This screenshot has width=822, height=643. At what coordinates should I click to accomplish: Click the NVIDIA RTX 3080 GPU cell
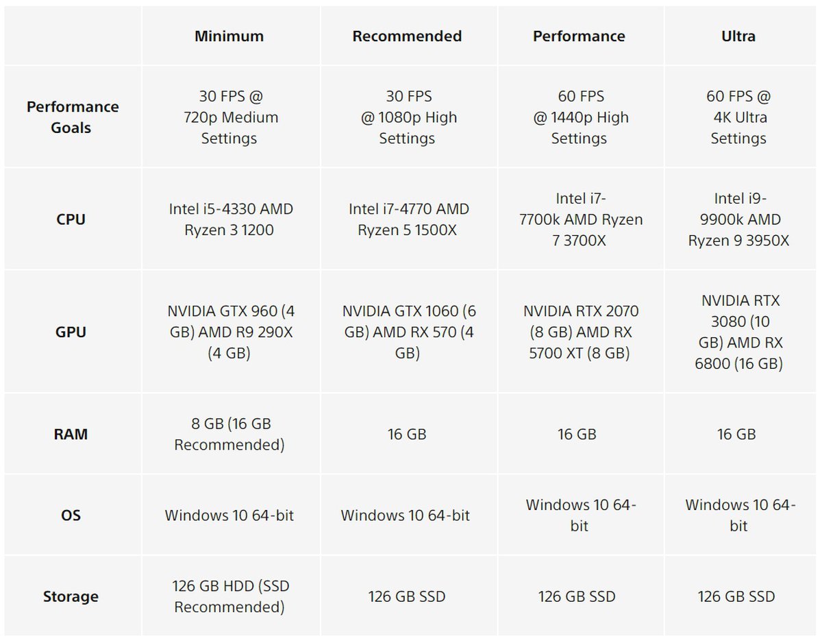738,332
